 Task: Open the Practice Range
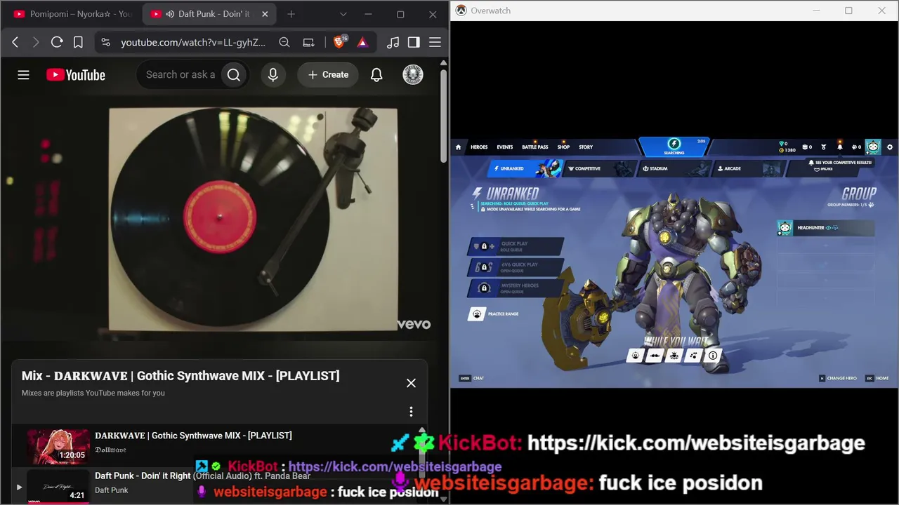494,314
